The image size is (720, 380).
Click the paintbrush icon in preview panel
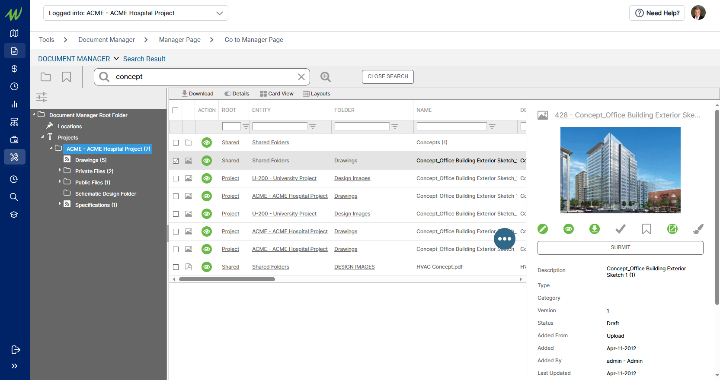click(x=698, y=229)
